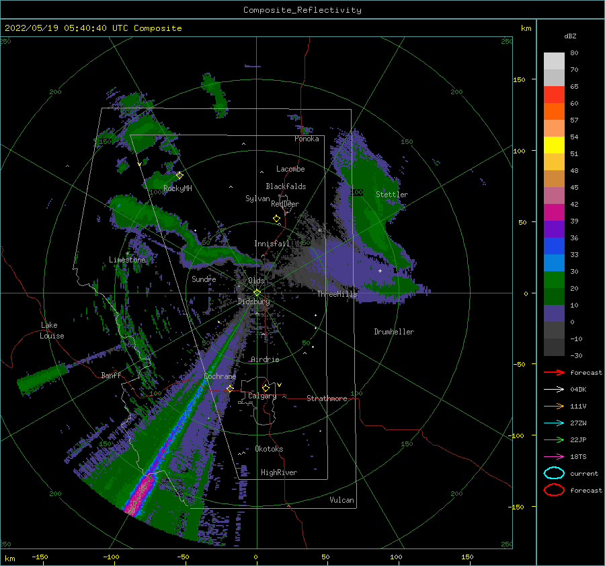The width and height of the screenshot is (605, 566).
Task: Pick the light gray swatch between 80 and 70 dBZ
Action: [x=554, y=61]
